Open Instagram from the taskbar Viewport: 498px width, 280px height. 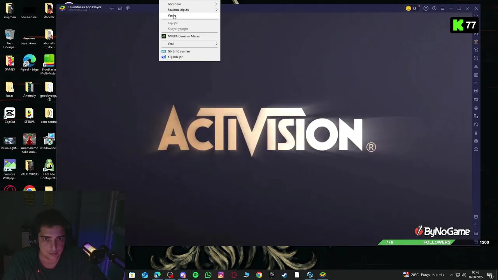(221, 275)
